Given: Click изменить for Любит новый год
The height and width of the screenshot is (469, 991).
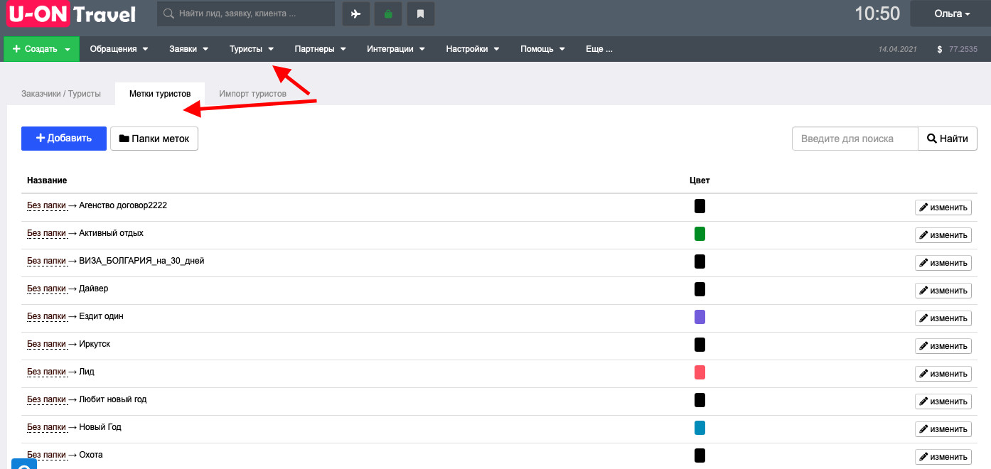Looking at the screenshot, I should tap(943, 401).
